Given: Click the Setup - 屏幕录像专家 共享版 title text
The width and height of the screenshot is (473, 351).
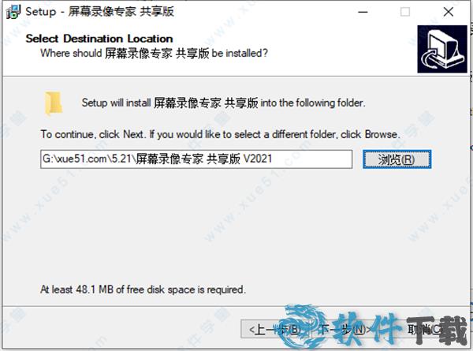Looking at the screenshot, I should 100,12.
